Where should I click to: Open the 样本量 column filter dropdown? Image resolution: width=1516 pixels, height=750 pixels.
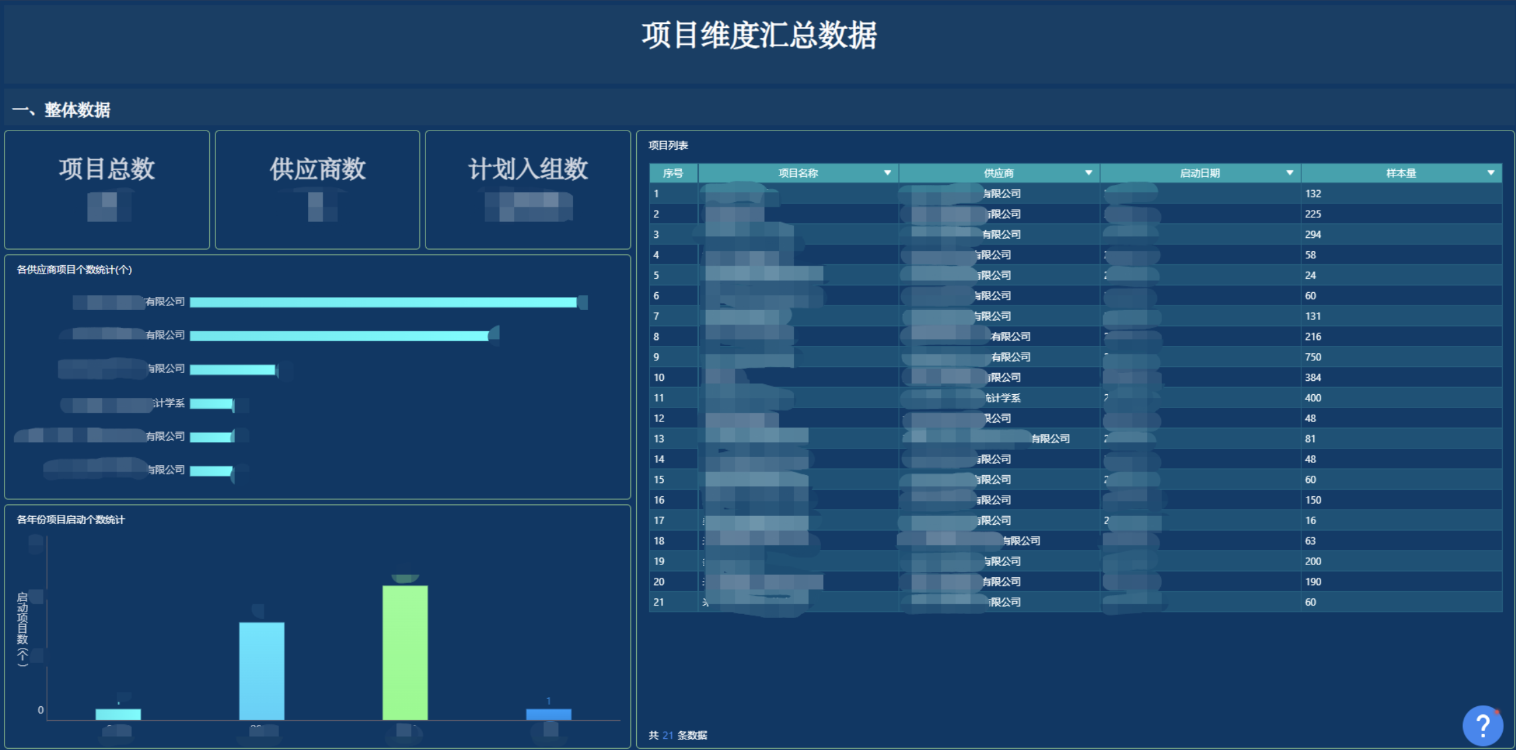coord(1490,173)
